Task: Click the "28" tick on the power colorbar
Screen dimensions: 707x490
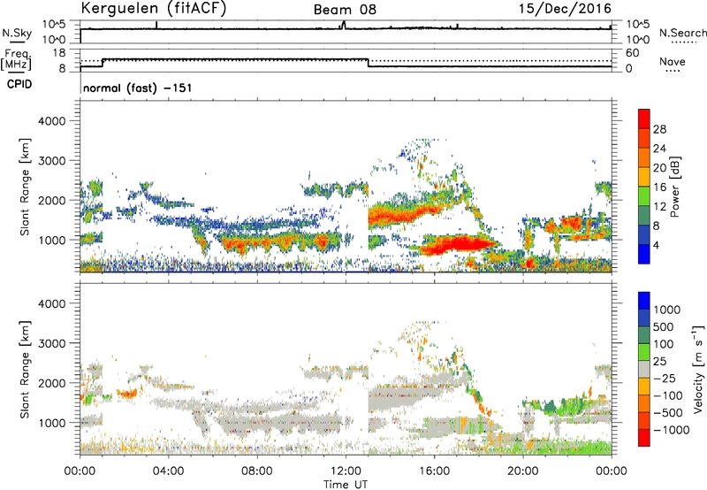Action: 659,129
